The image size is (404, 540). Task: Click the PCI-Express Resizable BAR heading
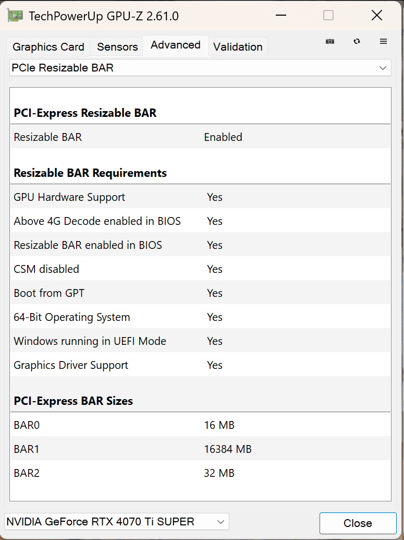pyautogui.click(x=85, y=113)
